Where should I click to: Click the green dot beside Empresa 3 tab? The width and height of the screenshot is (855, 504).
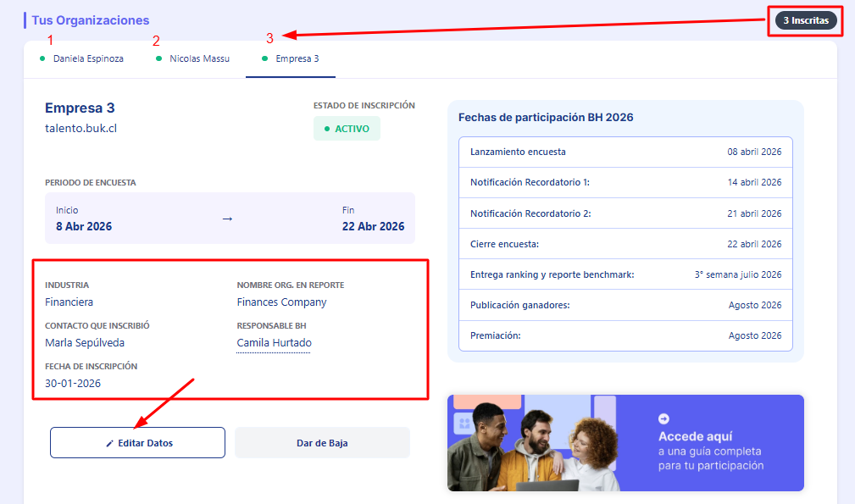(x=265, y=58)
